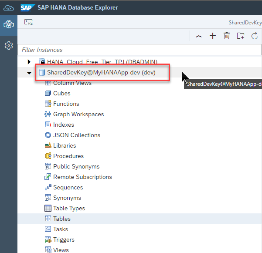The image size is (262, 253).
Task: Click the JSON Collections icon
Action: pyautogui.click(x=48, y=135)
